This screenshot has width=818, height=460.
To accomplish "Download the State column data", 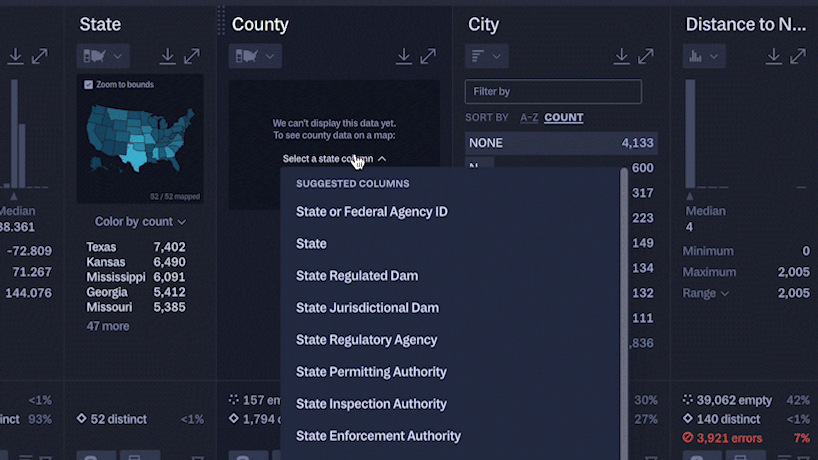I will (167, 56).
